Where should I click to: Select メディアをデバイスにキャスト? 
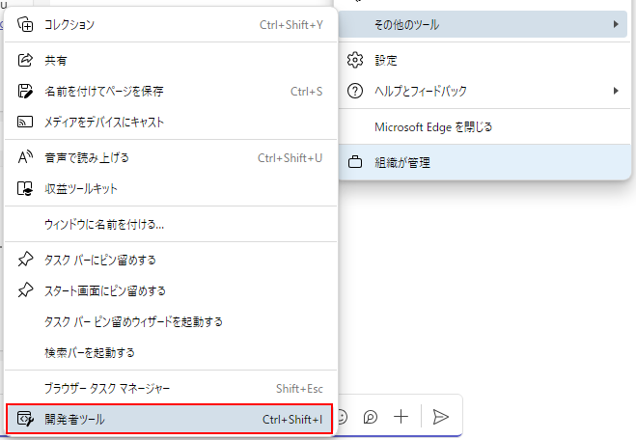[171, 123]
